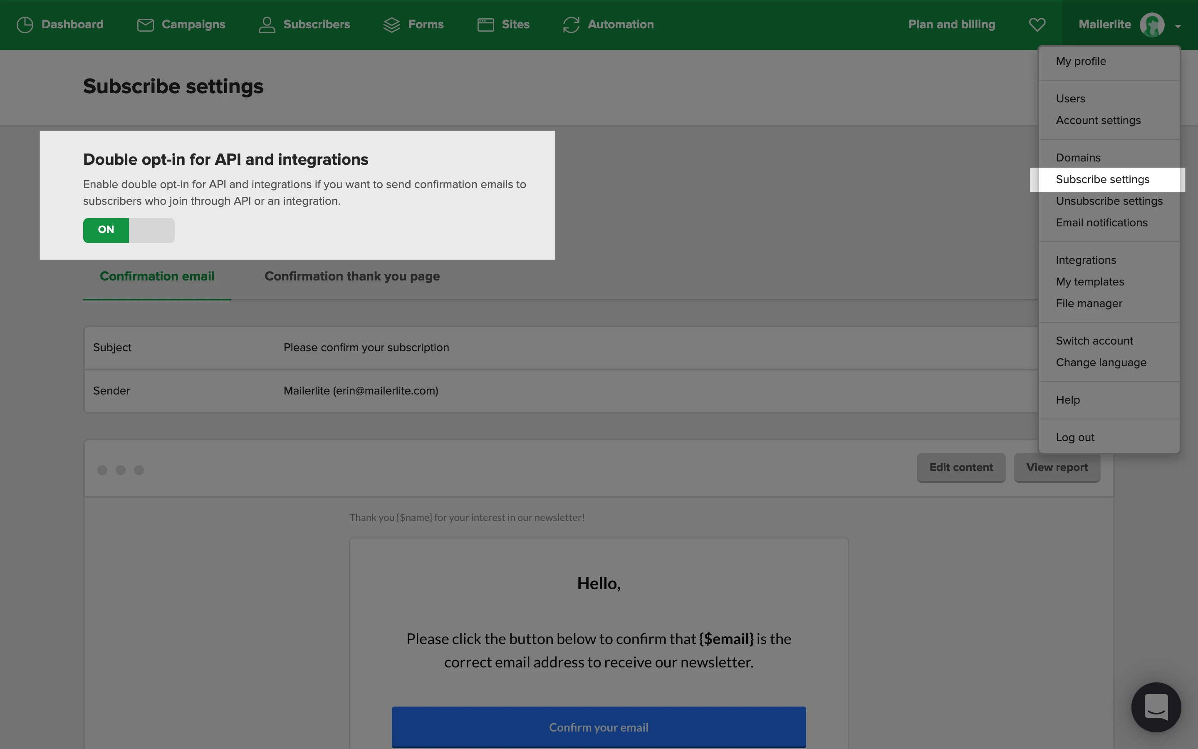Choose Change language in the menu

(1101, 362)
